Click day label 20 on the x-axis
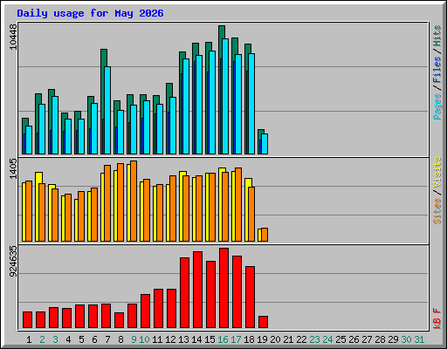The height and width of the screenshot is (349, 447). (x=275, y=339)
